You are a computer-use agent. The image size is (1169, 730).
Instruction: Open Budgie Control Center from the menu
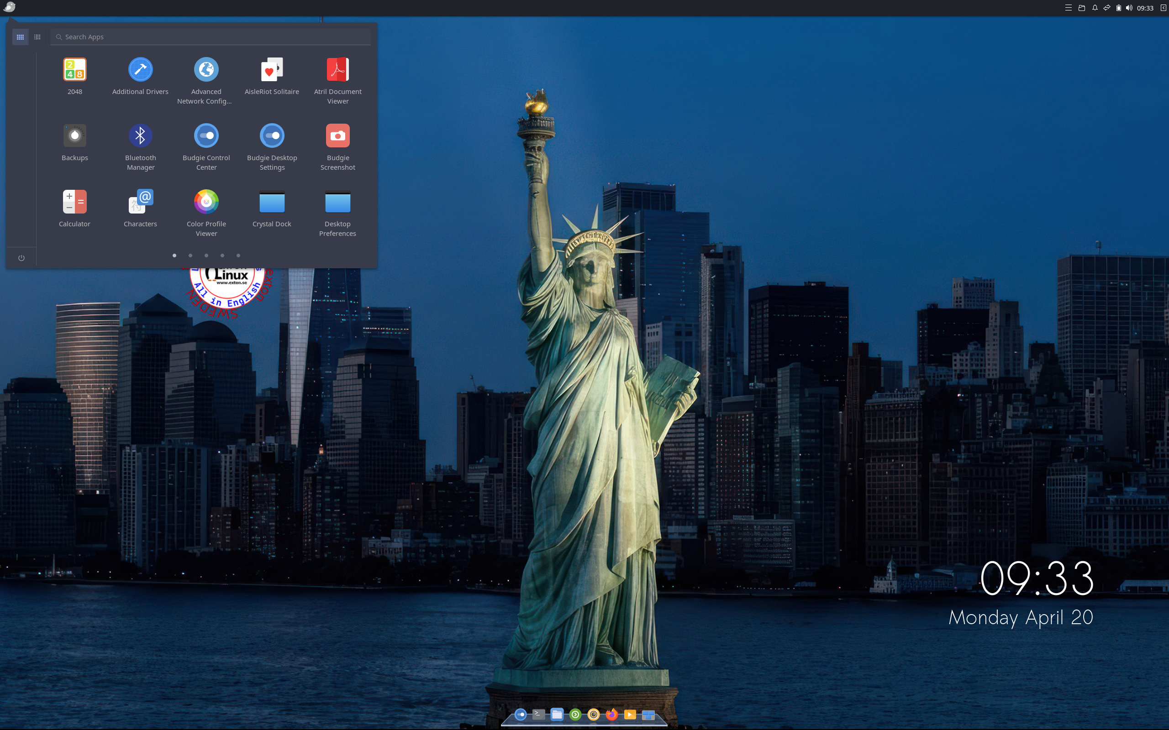coord(206,148)
